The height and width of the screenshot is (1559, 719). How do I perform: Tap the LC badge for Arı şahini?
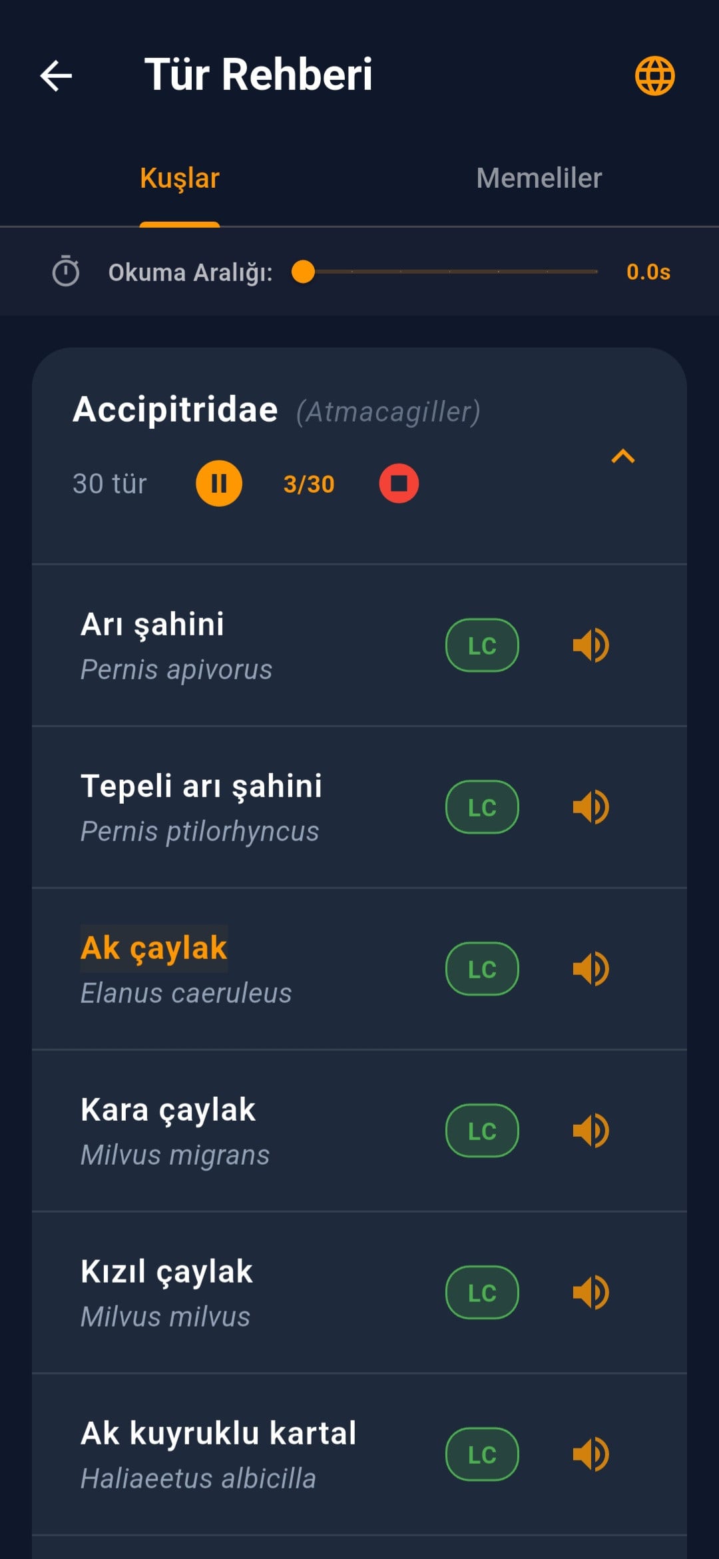pyautogui.click(x=482, y=645)
